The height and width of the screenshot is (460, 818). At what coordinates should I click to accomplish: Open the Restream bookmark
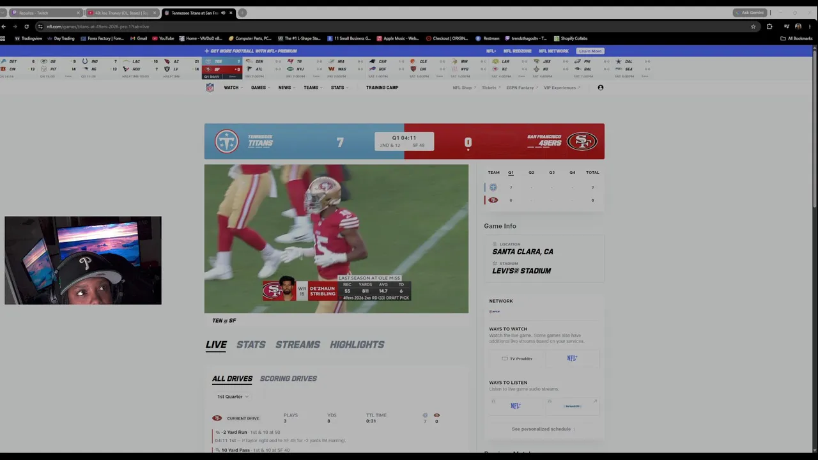point(488,38)
